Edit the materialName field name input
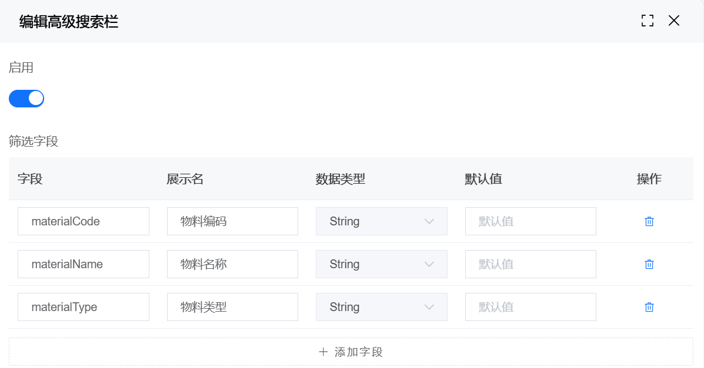 point(84,264)
